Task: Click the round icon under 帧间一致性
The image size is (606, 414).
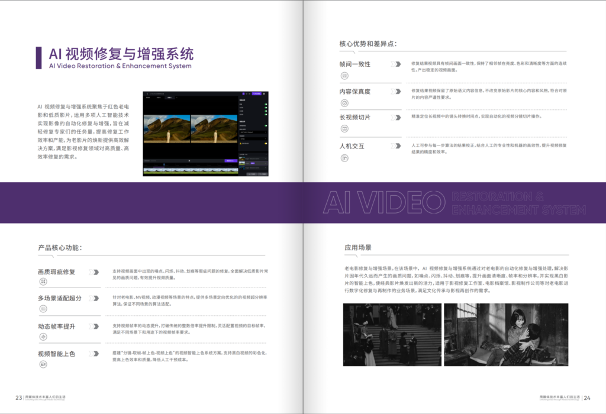Action: [344, 76]
